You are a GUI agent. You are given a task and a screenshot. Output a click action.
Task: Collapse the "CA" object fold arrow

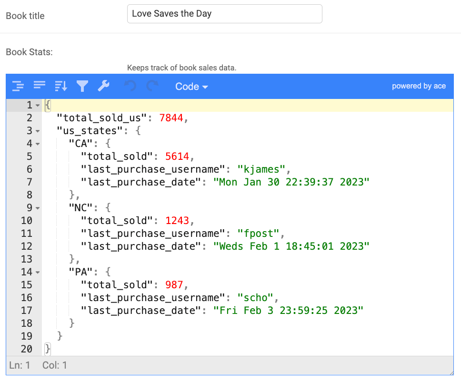[38, 144]
